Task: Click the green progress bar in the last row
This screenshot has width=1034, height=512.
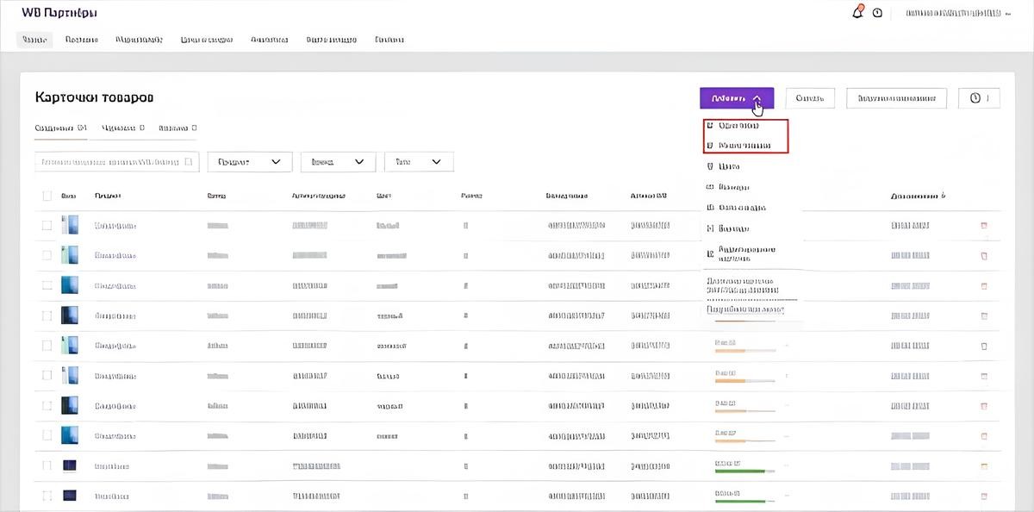Action: (x=745, y=501)
